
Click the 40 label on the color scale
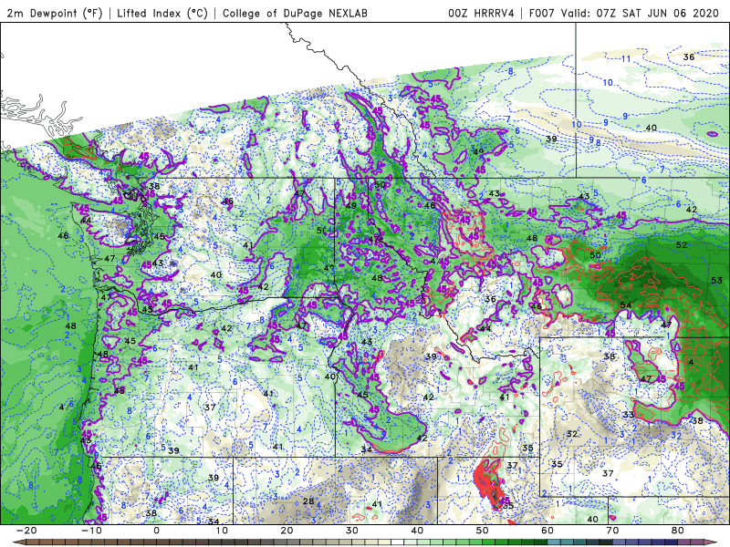tap(417, 531)
